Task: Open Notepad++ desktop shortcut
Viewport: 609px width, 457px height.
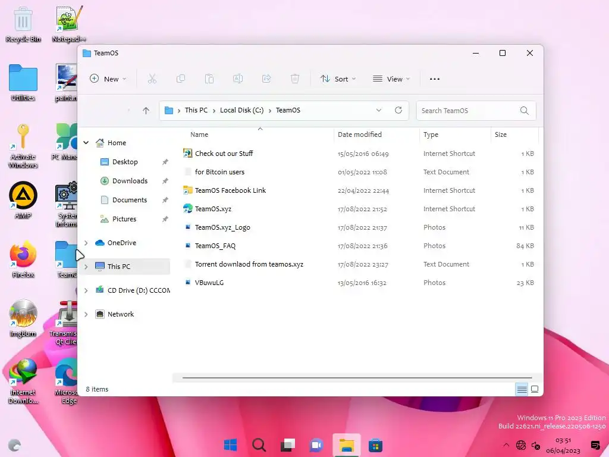Action: (x=69, y=24)
